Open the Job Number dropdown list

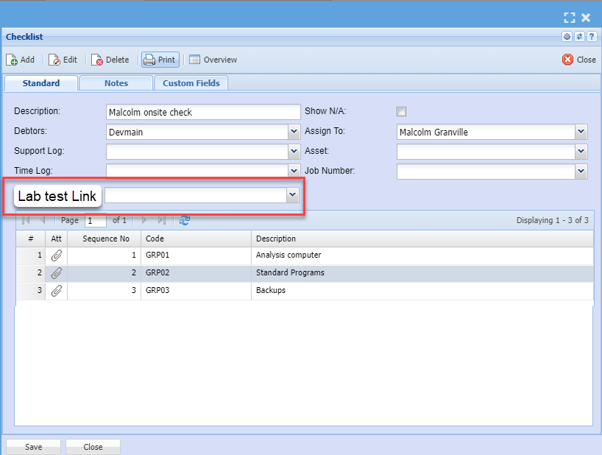pyautogui.click(x=581, y=172)
